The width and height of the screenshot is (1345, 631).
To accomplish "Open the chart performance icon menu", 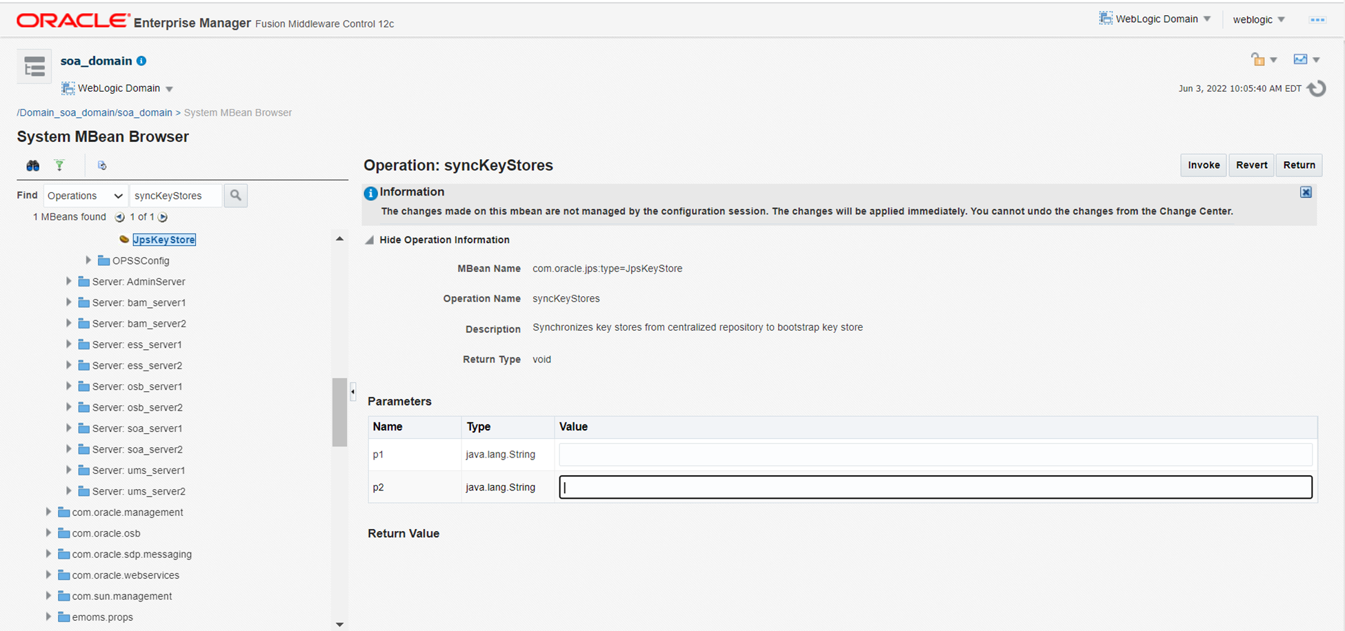I will (x=1300, y=59).
